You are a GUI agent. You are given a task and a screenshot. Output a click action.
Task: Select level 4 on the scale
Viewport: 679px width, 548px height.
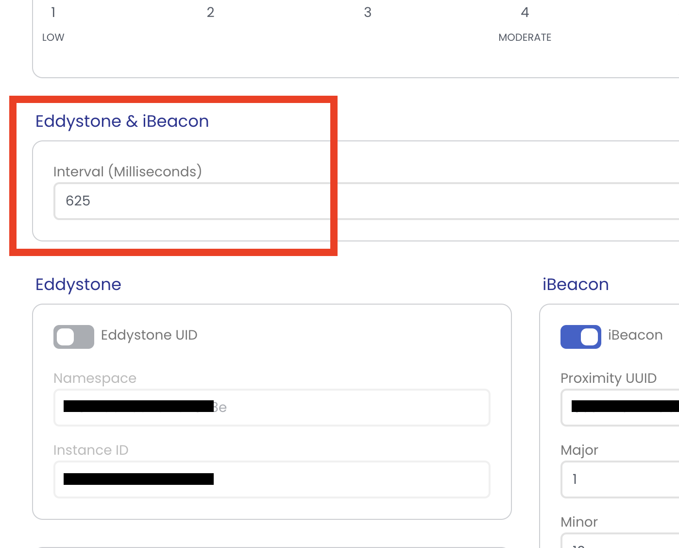[525, 13]
